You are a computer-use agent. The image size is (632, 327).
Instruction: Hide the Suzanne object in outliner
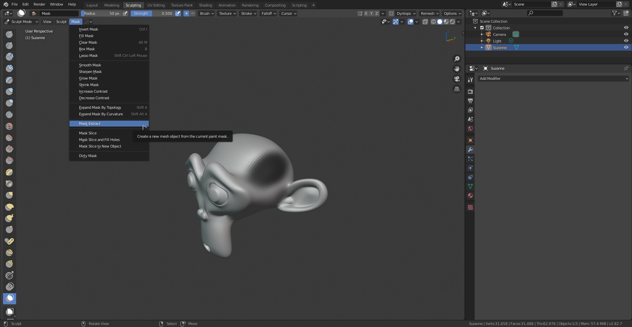pyautogui.click(x=626, y=47)
